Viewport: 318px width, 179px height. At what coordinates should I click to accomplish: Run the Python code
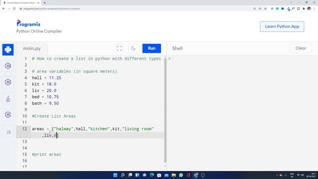[152, 48]
